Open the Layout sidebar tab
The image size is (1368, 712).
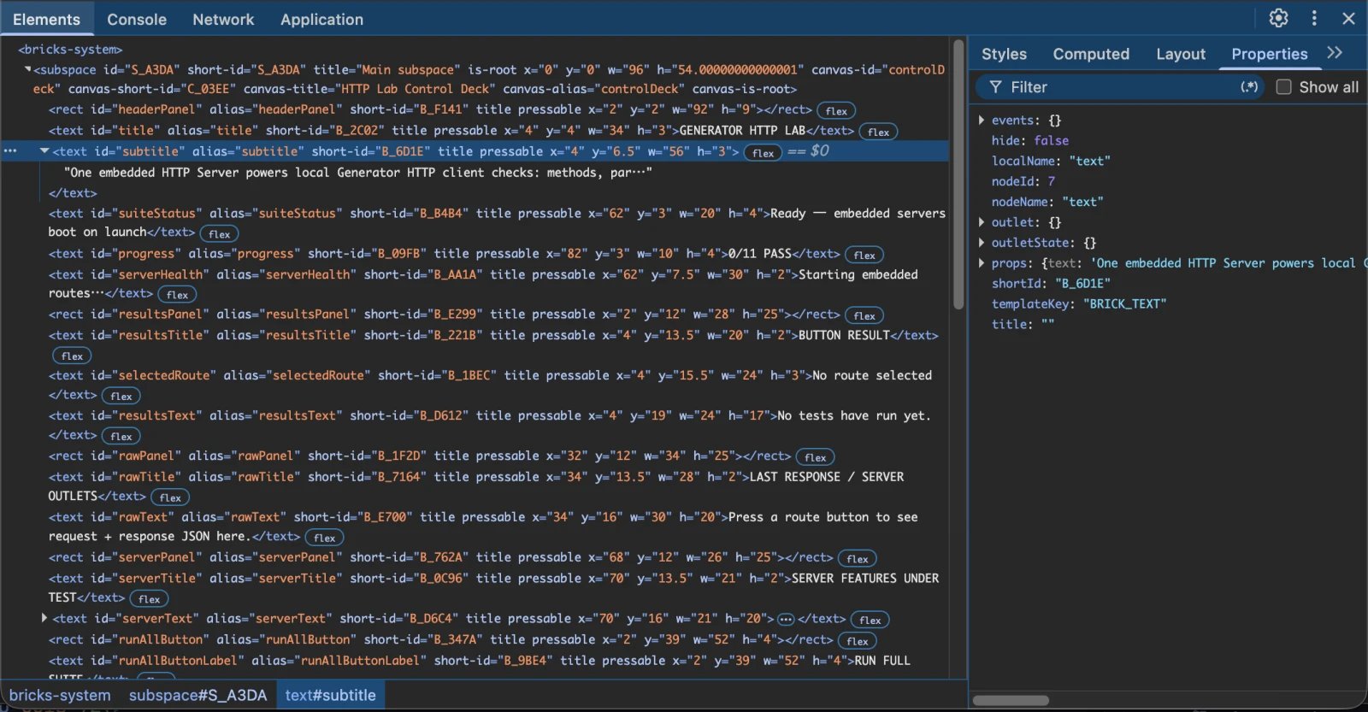point(1181,54)
